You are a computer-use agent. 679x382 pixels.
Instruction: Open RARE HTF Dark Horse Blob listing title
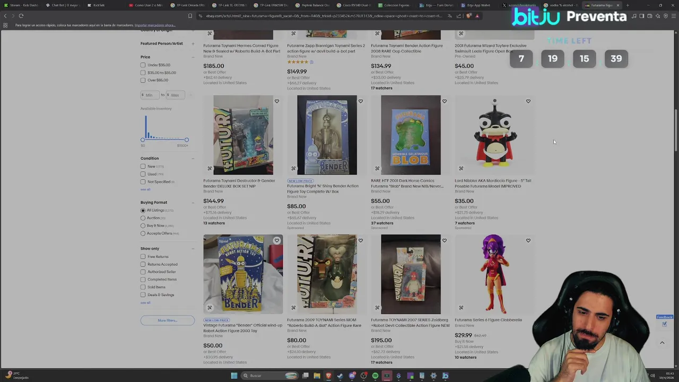pos(407,183)
